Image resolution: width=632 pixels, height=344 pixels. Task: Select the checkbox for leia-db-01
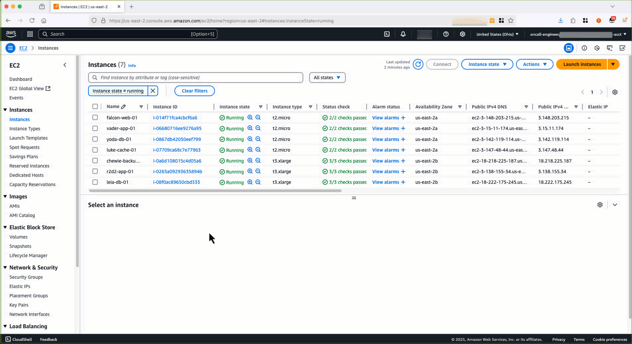95,182
